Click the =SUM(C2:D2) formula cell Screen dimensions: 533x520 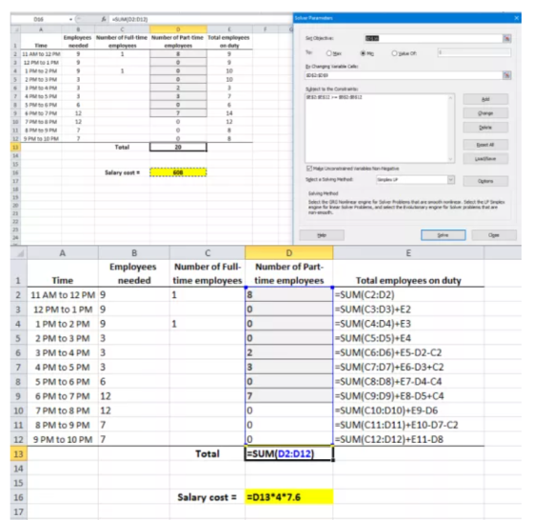coord(408,294)
